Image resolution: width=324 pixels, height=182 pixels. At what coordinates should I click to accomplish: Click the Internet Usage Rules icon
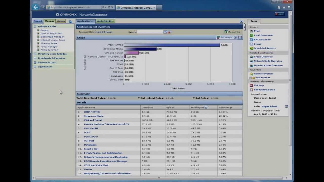tap(38, 40)
